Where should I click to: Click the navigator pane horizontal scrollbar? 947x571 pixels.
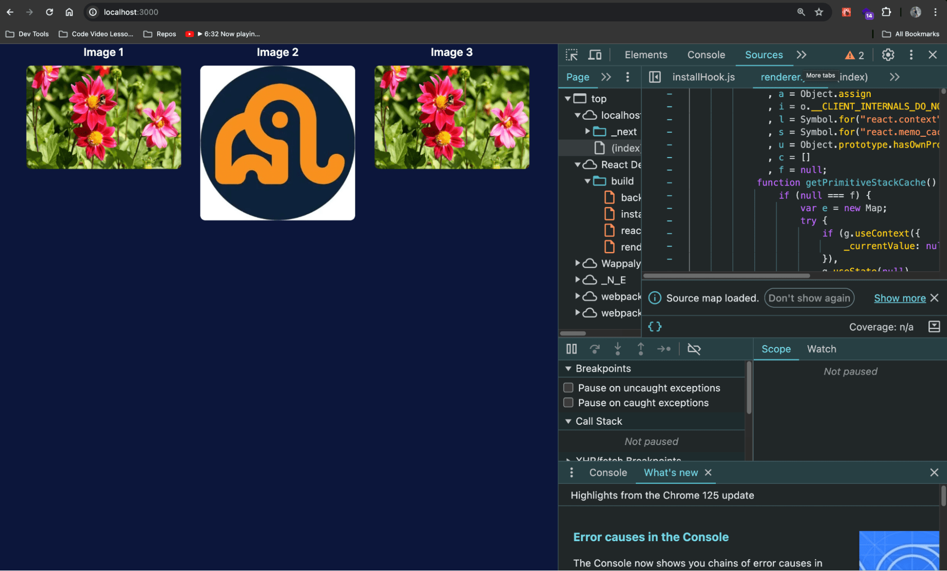click(x=573, y=333)
